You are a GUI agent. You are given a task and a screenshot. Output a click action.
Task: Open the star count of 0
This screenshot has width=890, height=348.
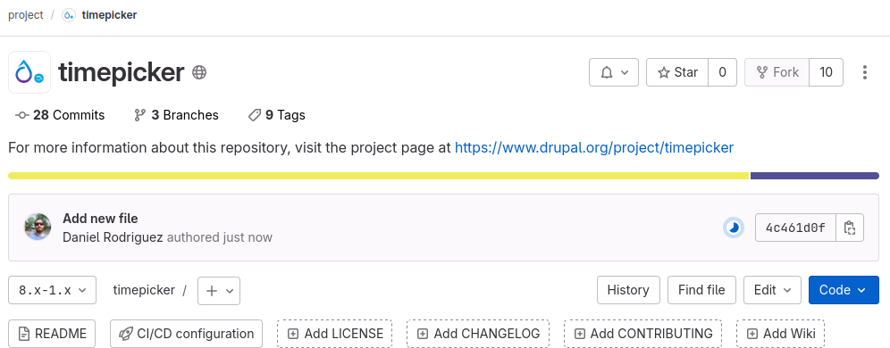[x=723, y=72]
